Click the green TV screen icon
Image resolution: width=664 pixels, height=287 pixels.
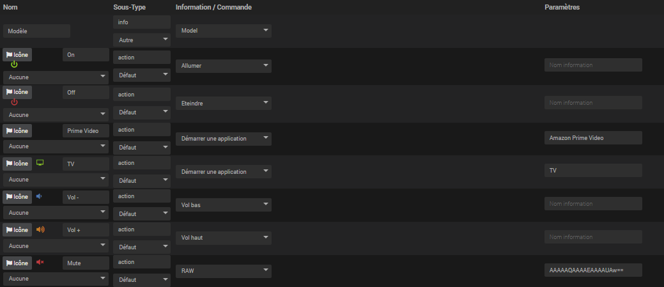(40, 163)
